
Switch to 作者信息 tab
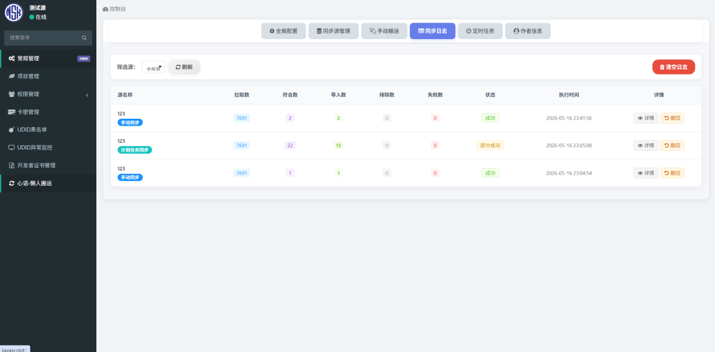528,31
